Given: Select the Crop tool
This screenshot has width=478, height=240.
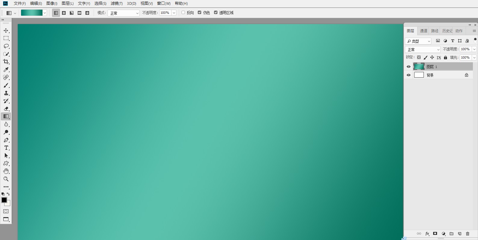Looking at the screenshot, I should pos(6,62).
